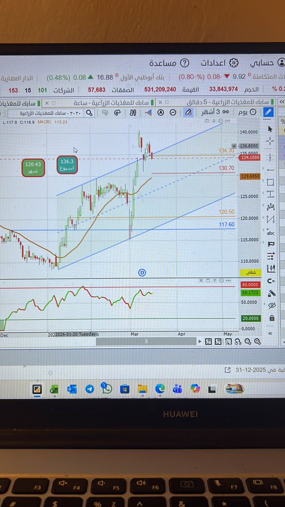Select the flag marker tool
The height and width of the screenshot is (507, 285).
click(x=271, y=244)
